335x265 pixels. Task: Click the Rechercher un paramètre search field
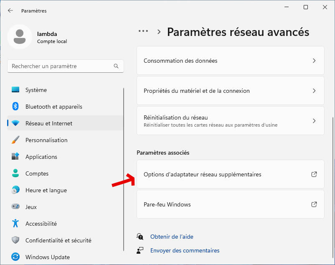(61, 66)
